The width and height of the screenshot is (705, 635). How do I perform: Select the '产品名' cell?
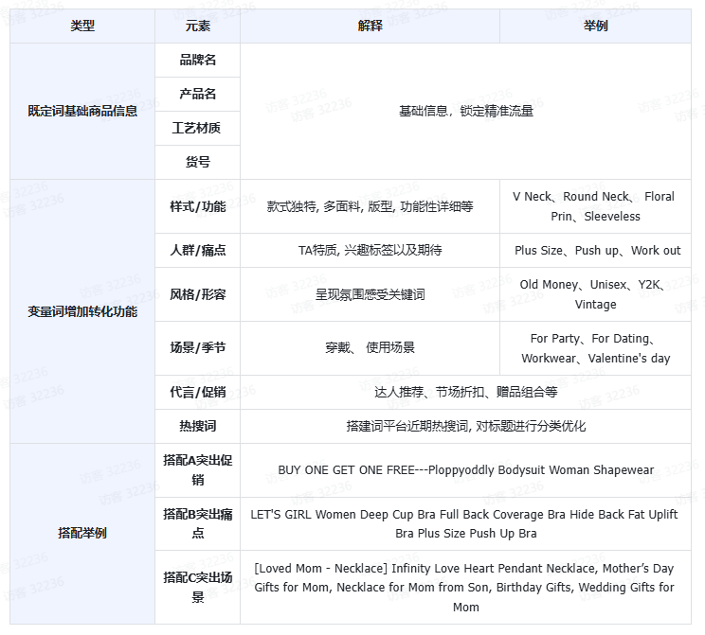197,95
